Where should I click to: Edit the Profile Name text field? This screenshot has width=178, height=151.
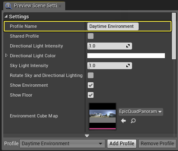(113, 26)
